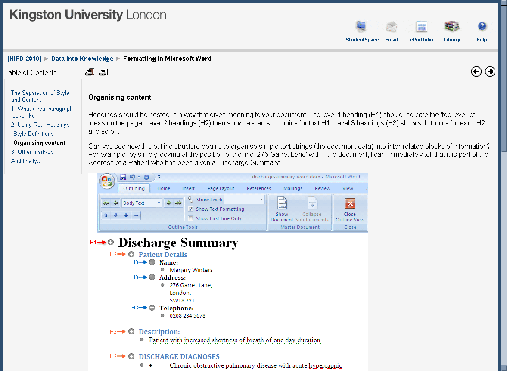Click the 'Marjery Winters' text line
Screen dimensions: 507x371
191,270
